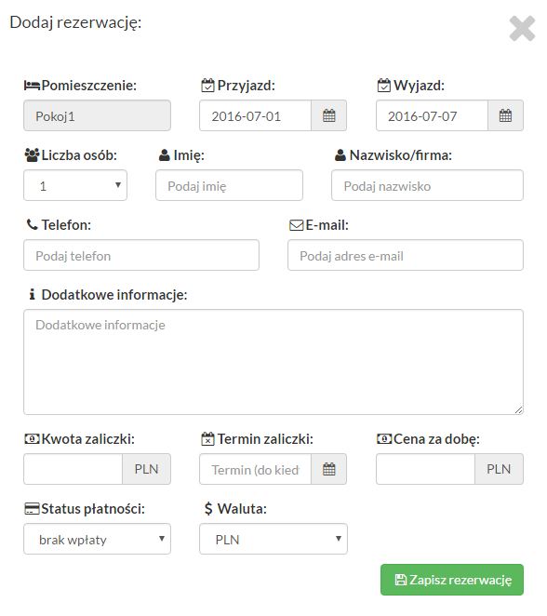547x616 pixels.
Task: Click the Cena za dobę amount field
Action: pyautogui.click(x=426, y=469)
